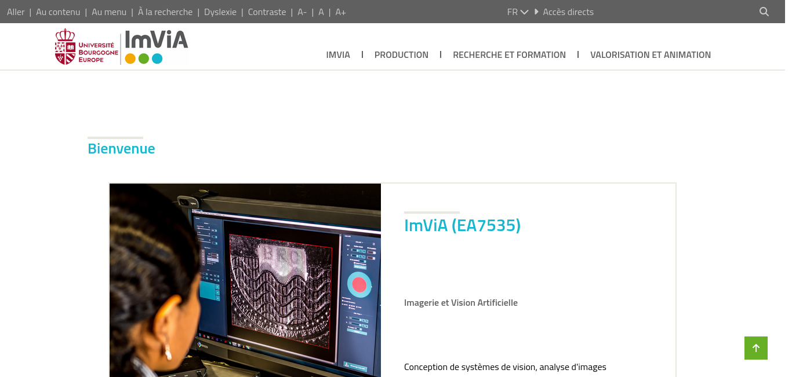
Task: Jump to À la recherche skip link
Action: pos(165,12)
